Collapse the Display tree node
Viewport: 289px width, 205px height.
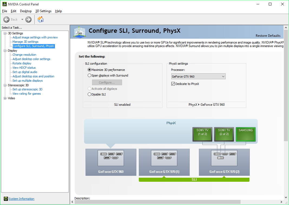click(5, 51)
